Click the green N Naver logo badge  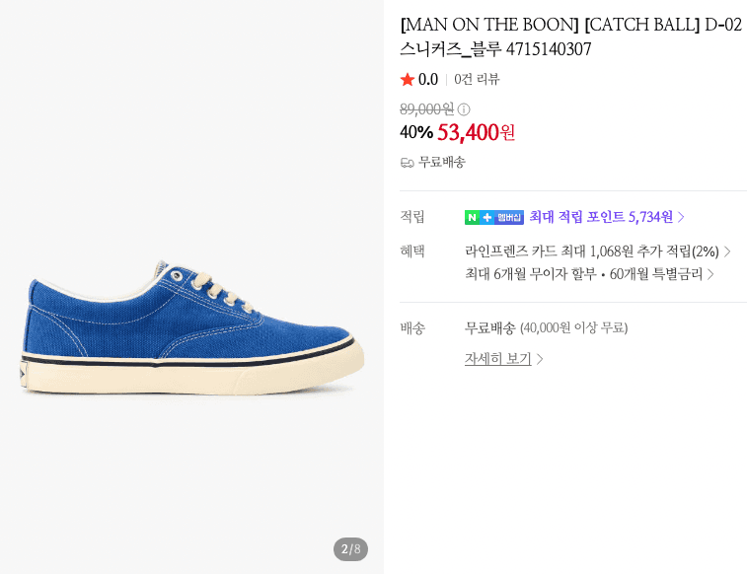click(x=472, y=217)
